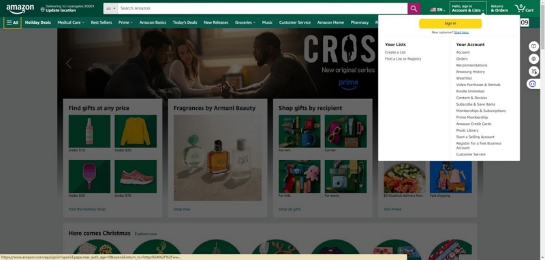Open New Releases in nav bar
Screen dimensions: 545x260
point(216,22)
